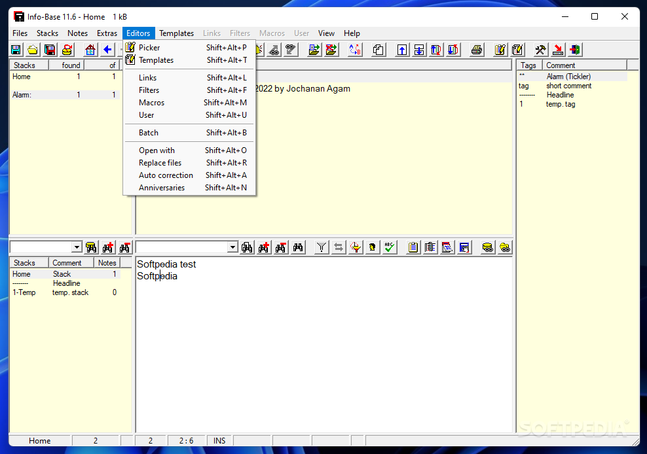Click the folder with red cross icon
647x454 pixels.
(x=331, y=50)
